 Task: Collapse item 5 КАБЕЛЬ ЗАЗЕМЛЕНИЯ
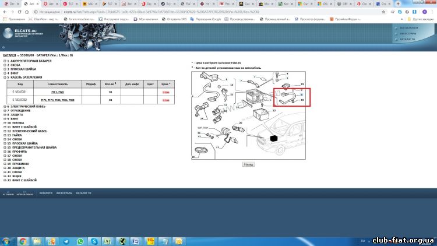pos(5,78)
